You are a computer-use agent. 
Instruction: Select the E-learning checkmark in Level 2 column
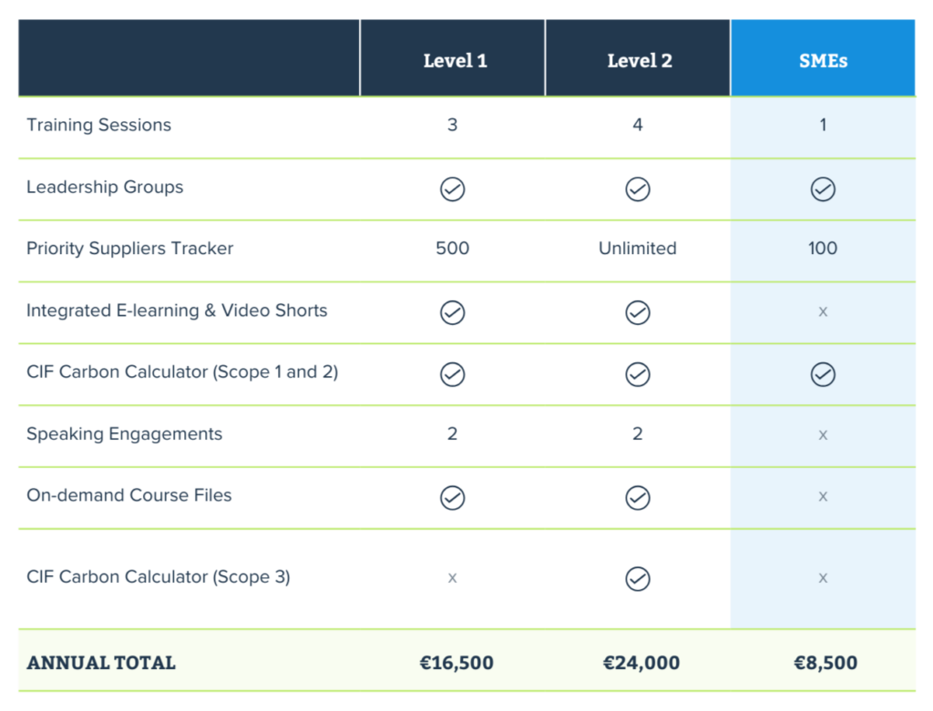[x=637, y=312]
